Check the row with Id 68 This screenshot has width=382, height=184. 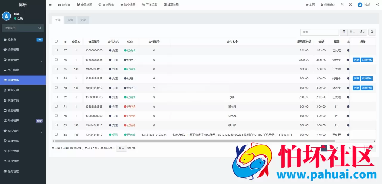pyautogui.click(x=56, y=134)
